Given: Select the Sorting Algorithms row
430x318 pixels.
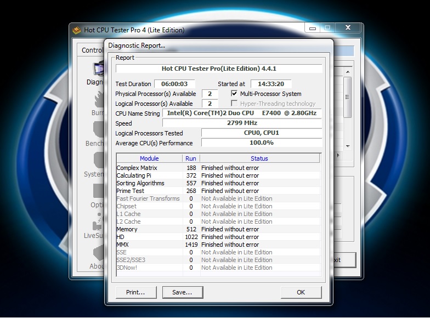Looking at the screenshot, I should click(218, 183).
